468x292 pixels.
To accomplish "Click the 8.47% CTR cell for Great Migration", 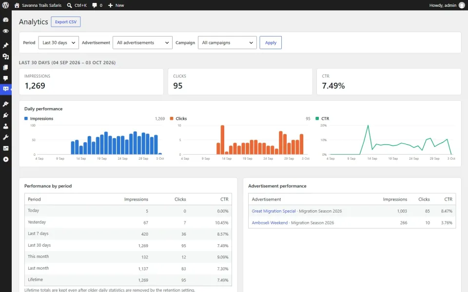I will pos(447,211).
